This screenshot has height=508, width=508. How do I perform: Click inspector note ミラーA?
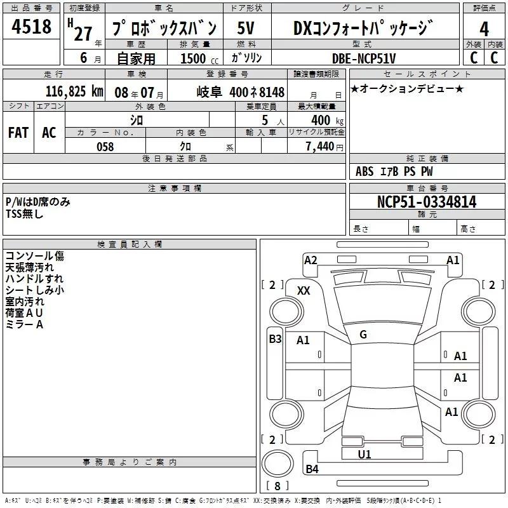click(24, 324)
